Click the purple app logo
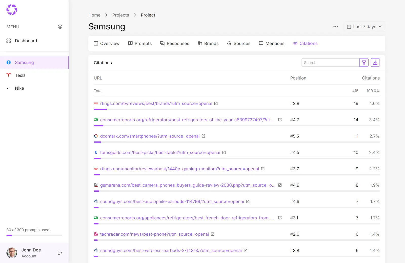 pos(12,10)
